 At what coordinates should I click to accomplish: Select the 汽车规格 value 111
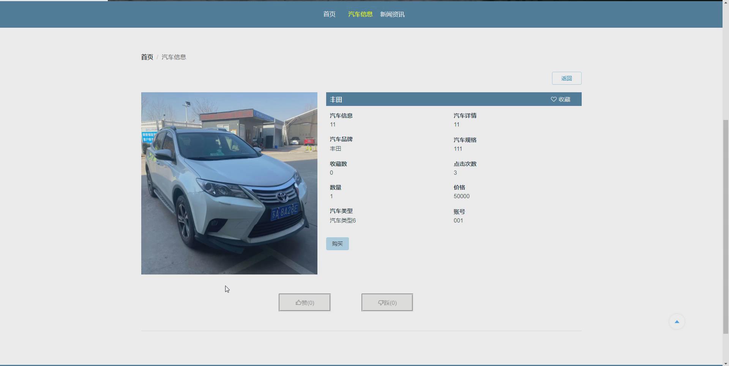[x=458, y=149]
